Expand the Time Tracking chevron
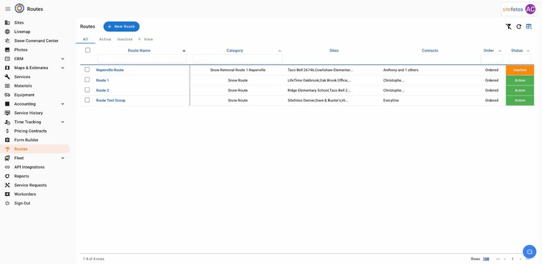The height and width of the screenshot is (264, 542). (62, 122)
